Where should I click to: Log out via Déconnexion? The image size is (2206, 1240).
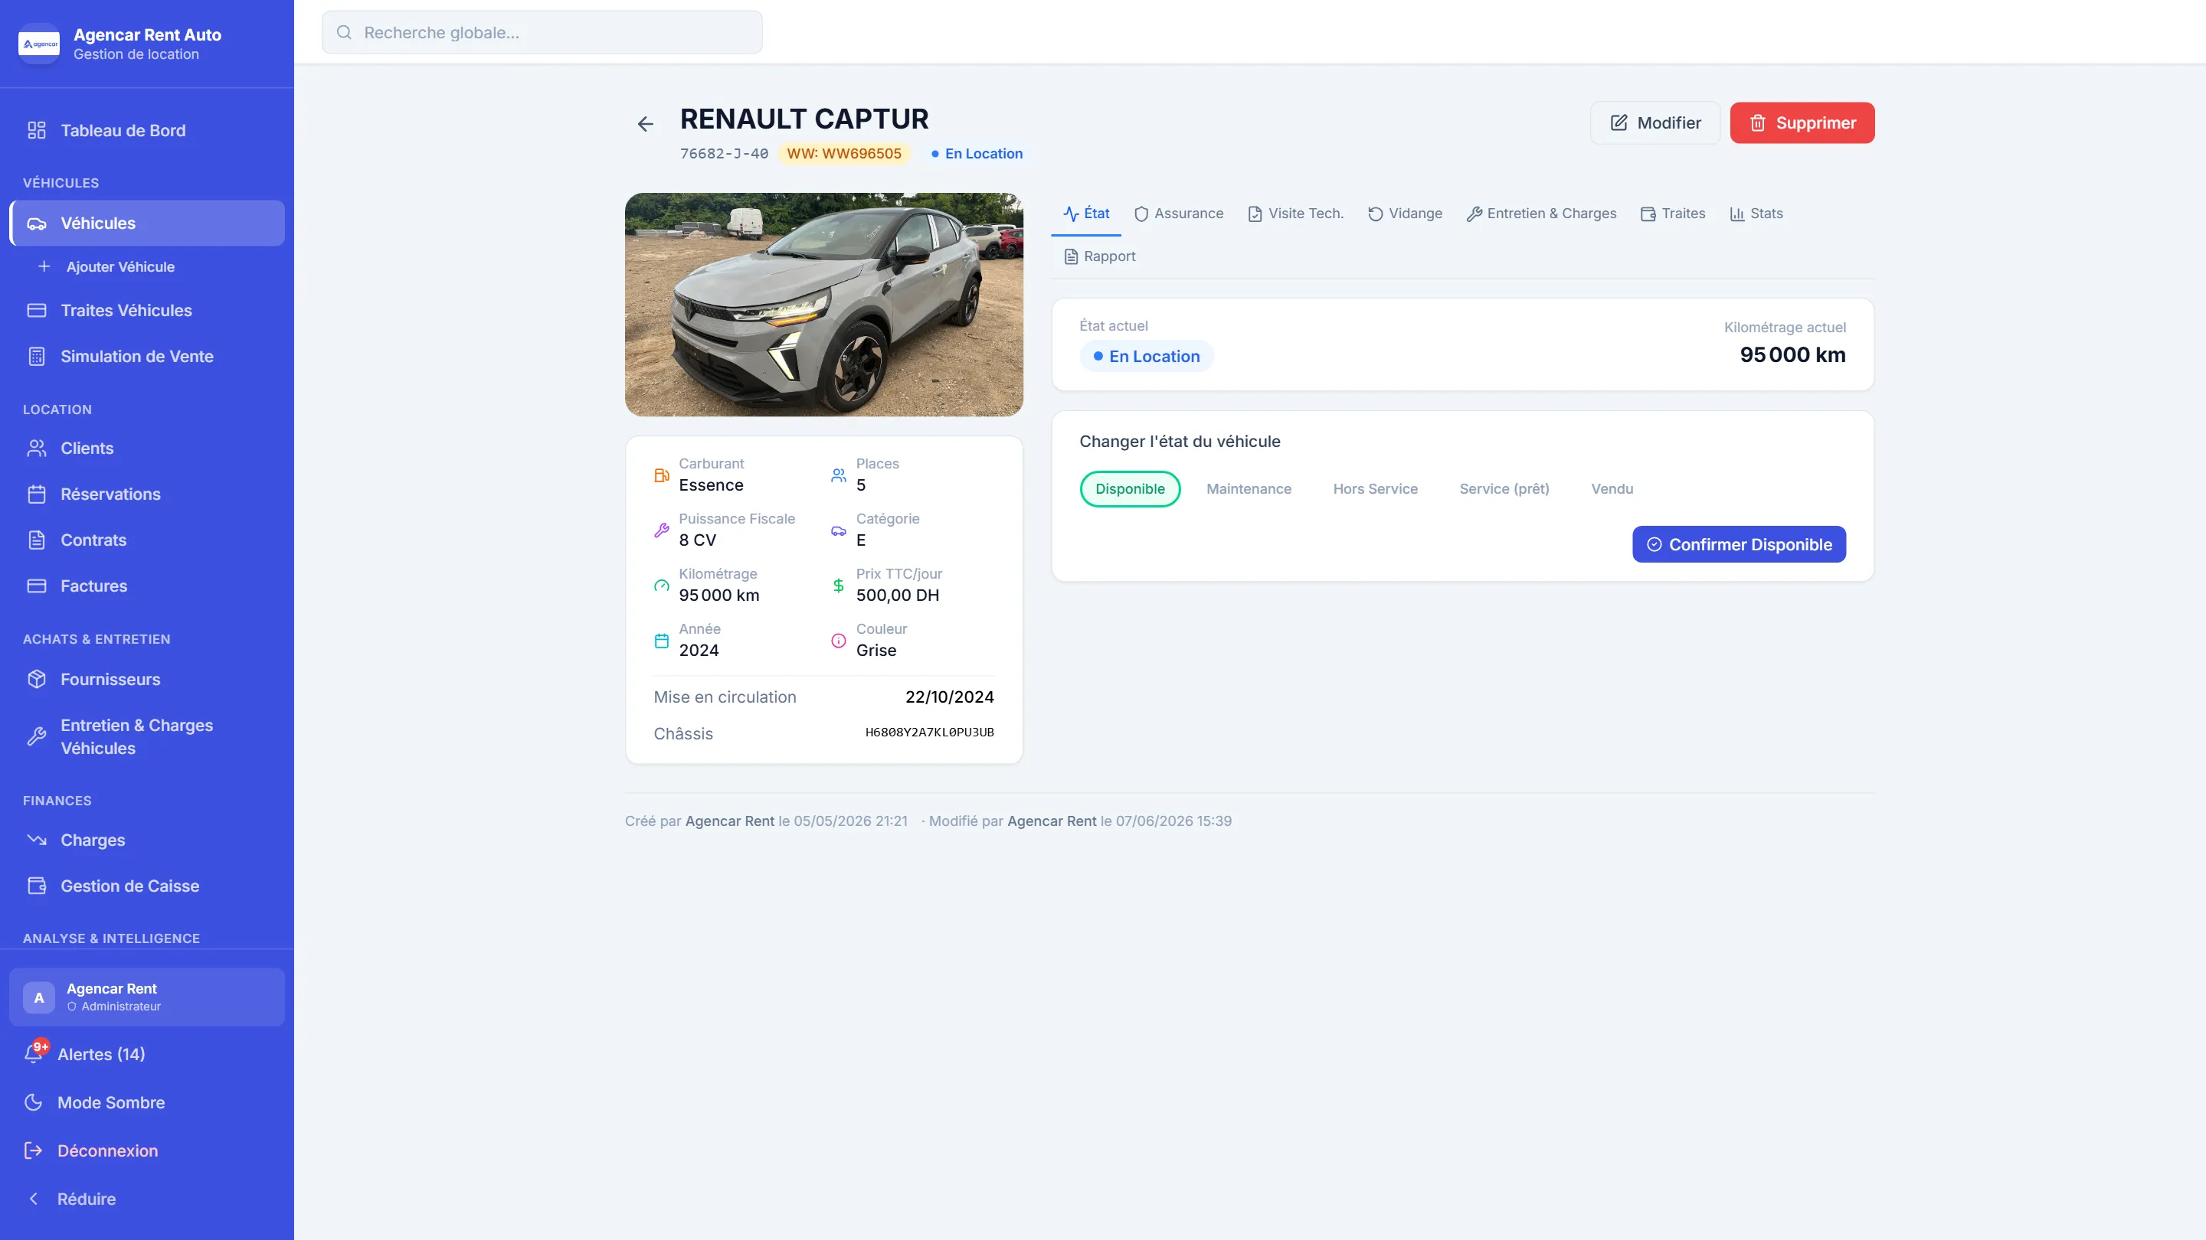147,1151
